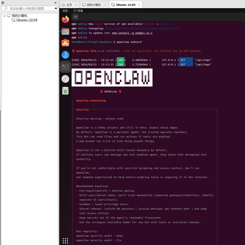Open the npm changelog GitHub link
Image resolution: width=245 pixels, height=245 pixels.
click(x=143, y=28)
